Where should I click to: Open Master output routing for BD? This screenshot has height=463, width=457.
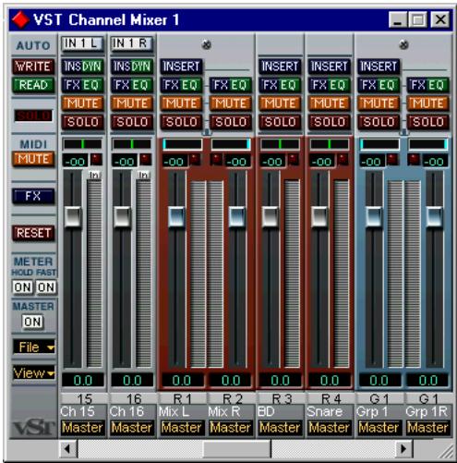pos(280,428)
